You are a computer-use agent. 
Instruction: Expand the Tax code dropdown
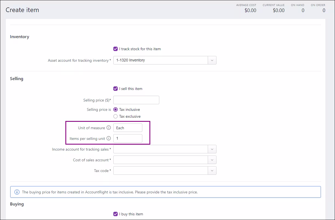[212, 171]
